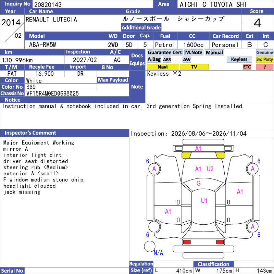274x274 pixels.
Task: Select the Guarantee Cert document badge
Action: pyautogui.click(x=165, y=52)
